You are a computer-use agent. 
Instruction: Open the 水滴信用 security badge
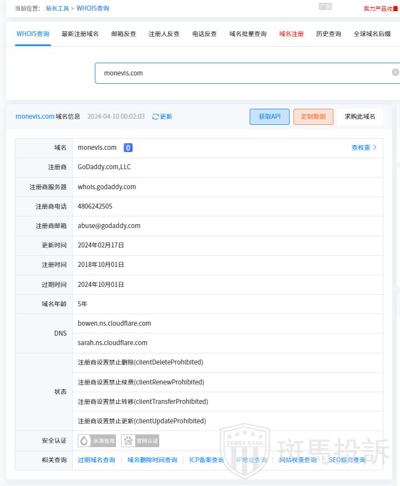pyautogui.click(x=97, y=441)
